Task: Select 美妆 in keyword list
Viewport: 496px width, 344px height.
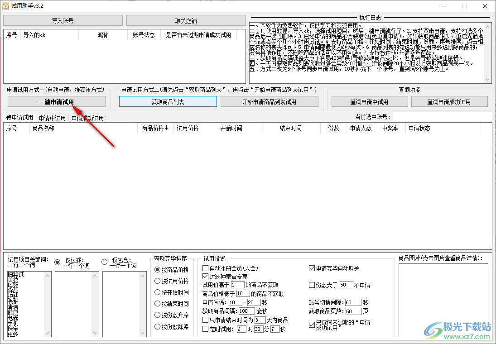Action: coord(13,280)
